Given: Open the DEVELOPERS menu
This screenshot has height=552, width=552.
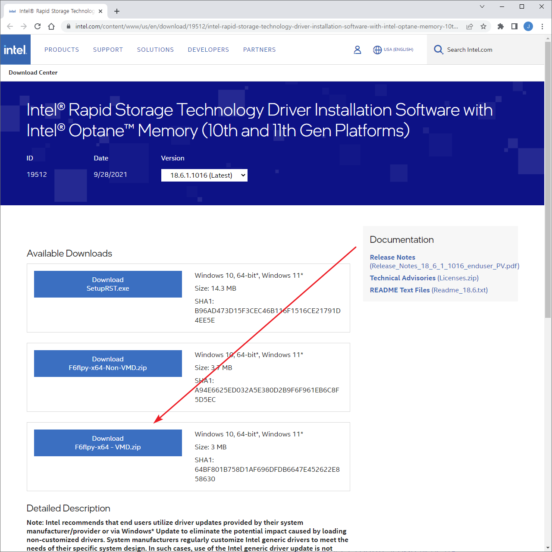Looking at the screenshot, I should (208, 50).
